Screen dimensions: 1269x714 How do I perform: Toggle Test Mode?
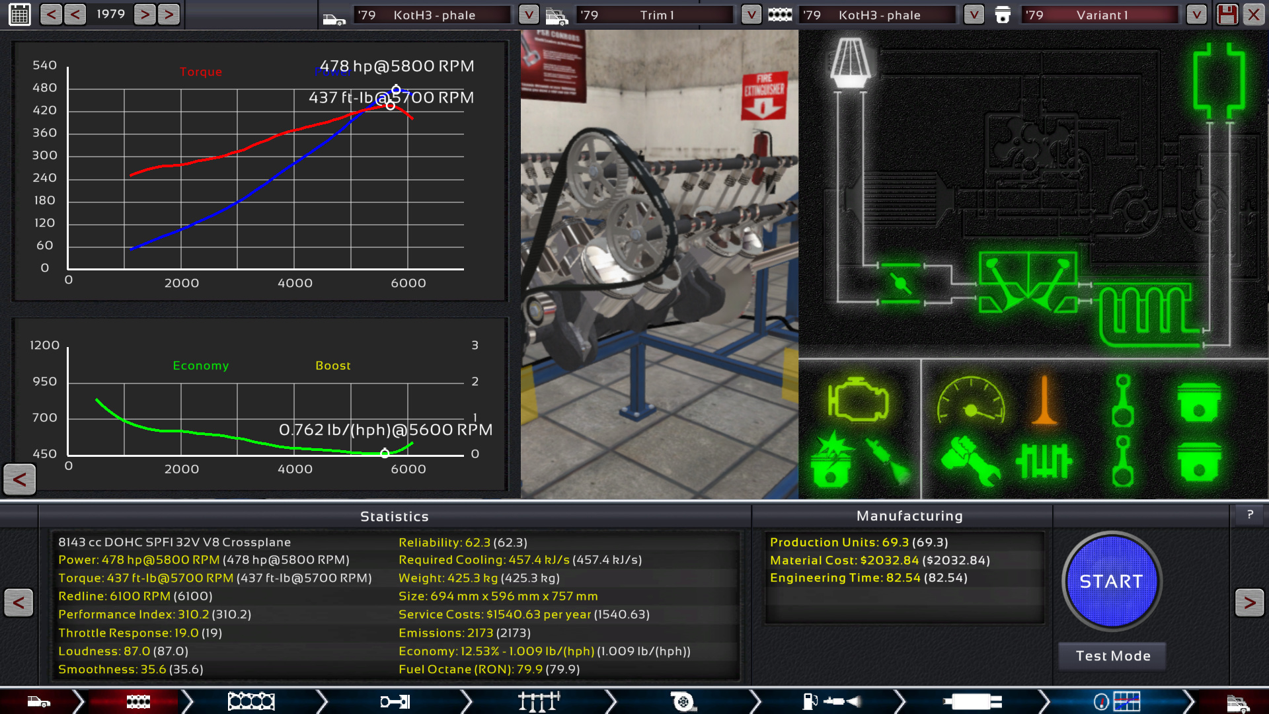(x=1112, y=656)
